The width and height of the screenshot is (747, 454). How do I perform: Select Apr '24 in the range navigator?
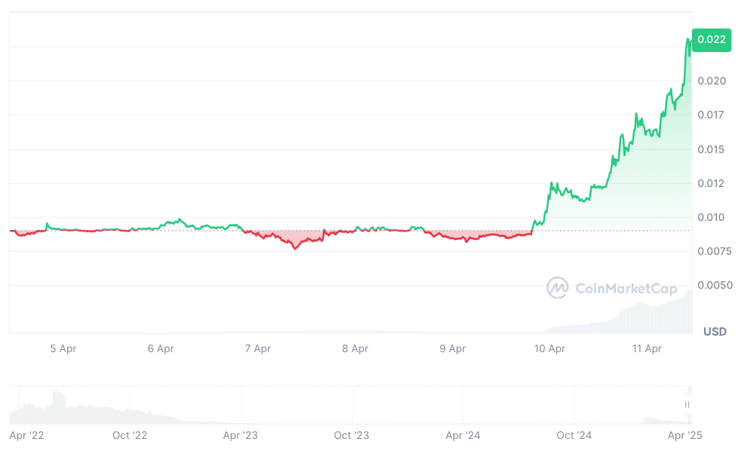coord(463,435)
